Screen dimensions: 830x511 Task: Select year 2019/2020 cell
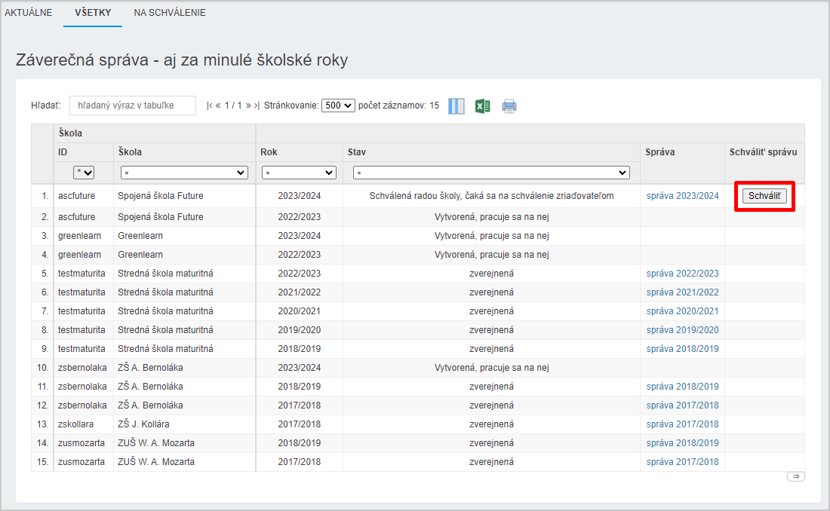point(299,330)
